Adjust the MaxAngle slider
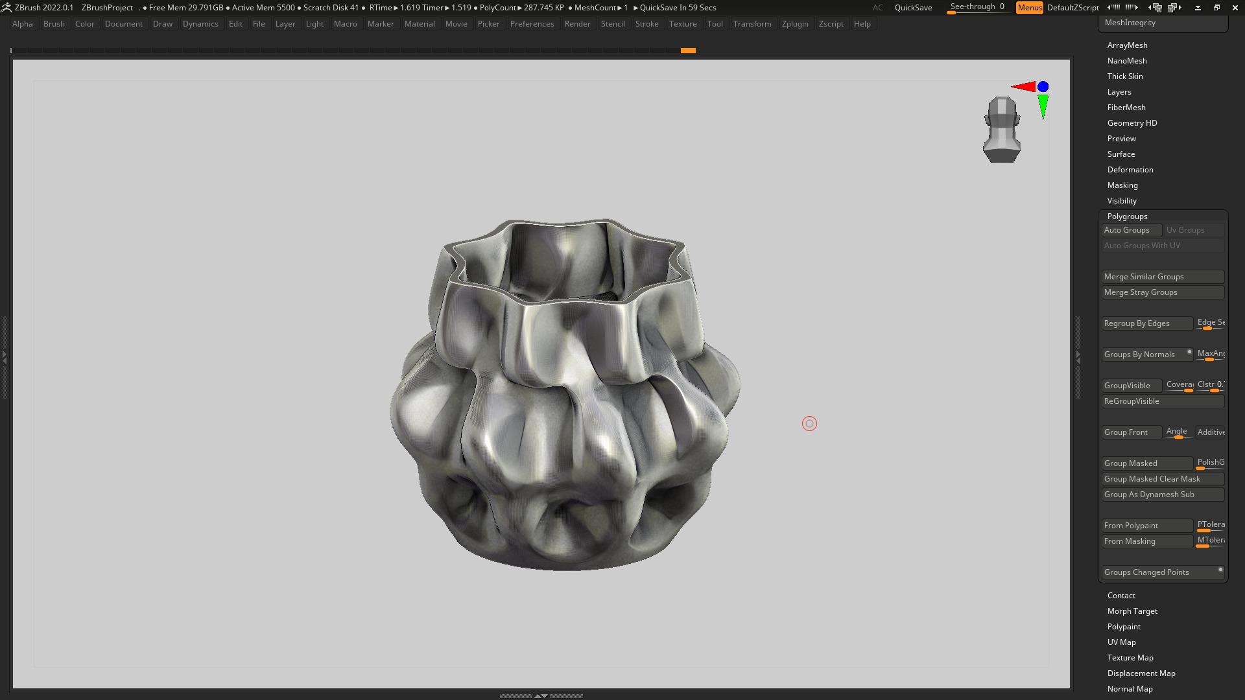 coord(1210,355)
